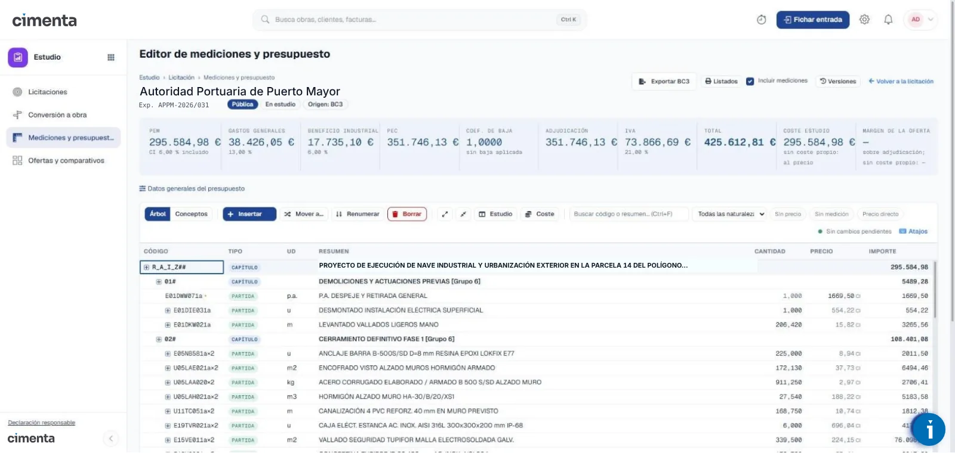The image size is (955, 453).
Task: Click the table's vertical scrollbar
Action: coord(935,289)
